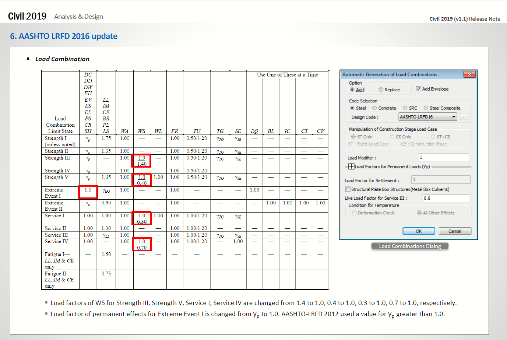Screen dimensions: 507x340
Task: Click the 0.75 LL value for Fatigue II
Action: click(106, 273)
